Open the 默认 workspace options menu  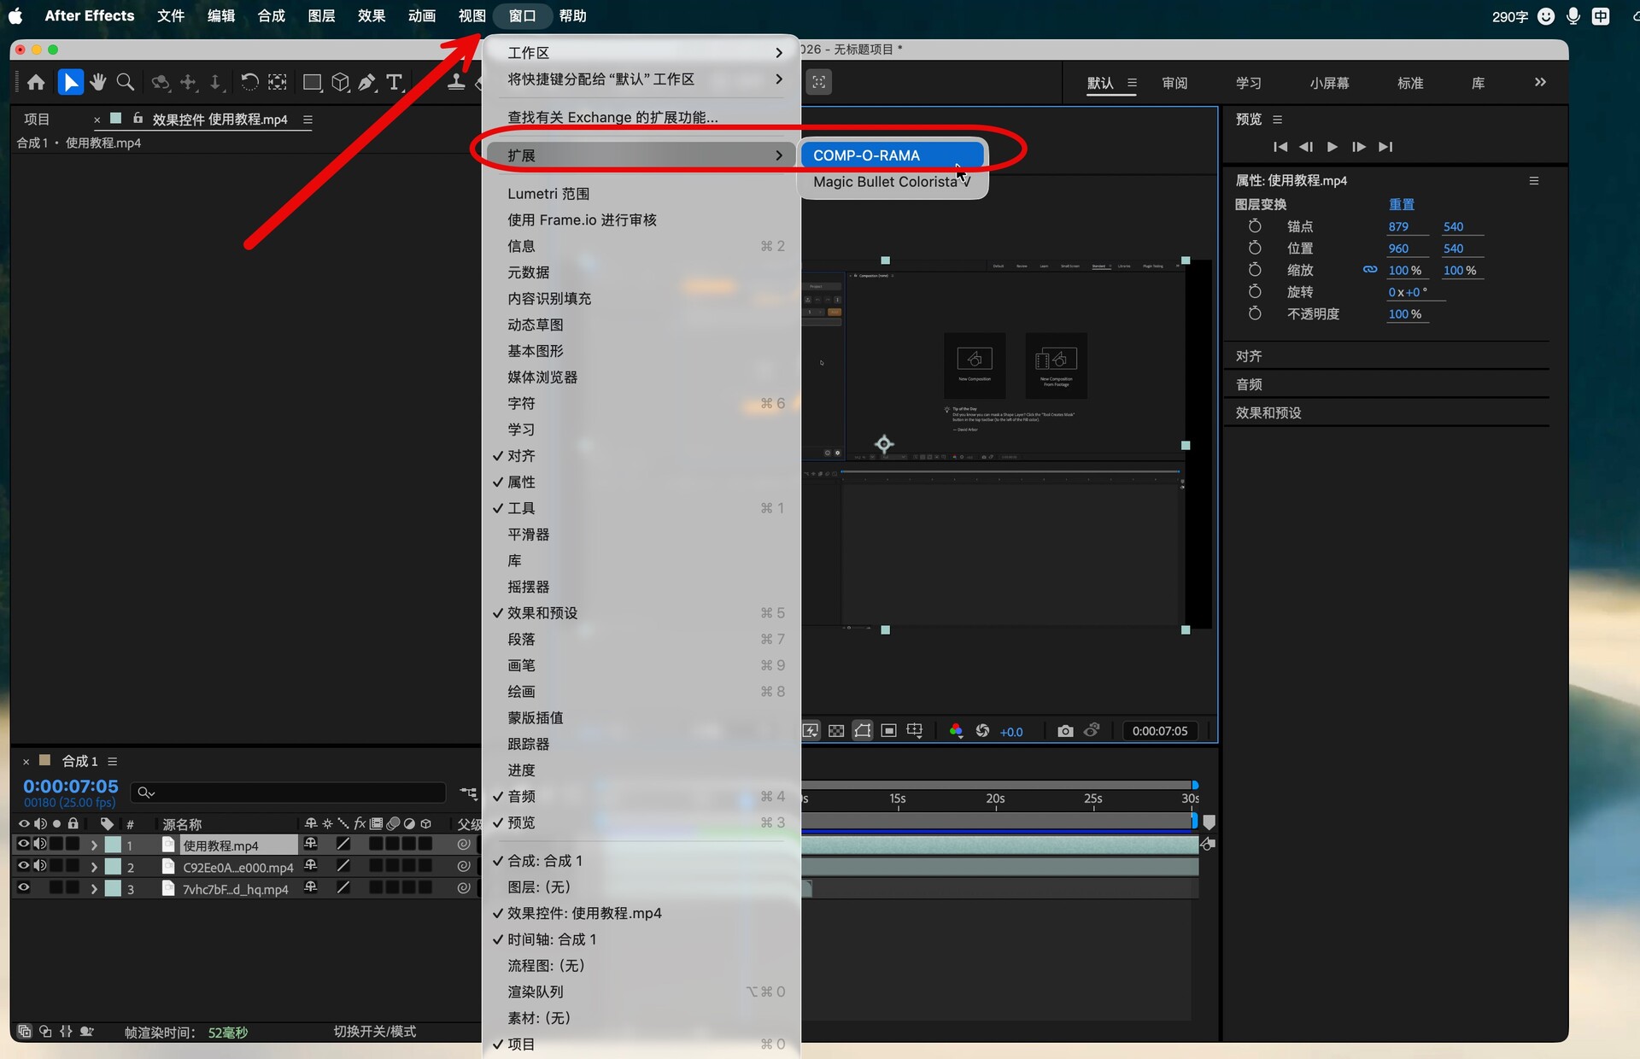pyautogui.click(x=1132, y=83)
